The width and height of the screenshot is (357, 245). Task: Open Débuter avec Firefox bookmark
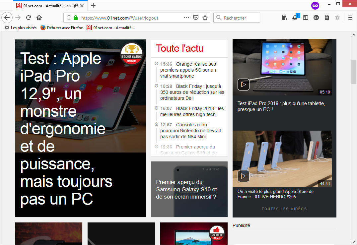[62, 28]
